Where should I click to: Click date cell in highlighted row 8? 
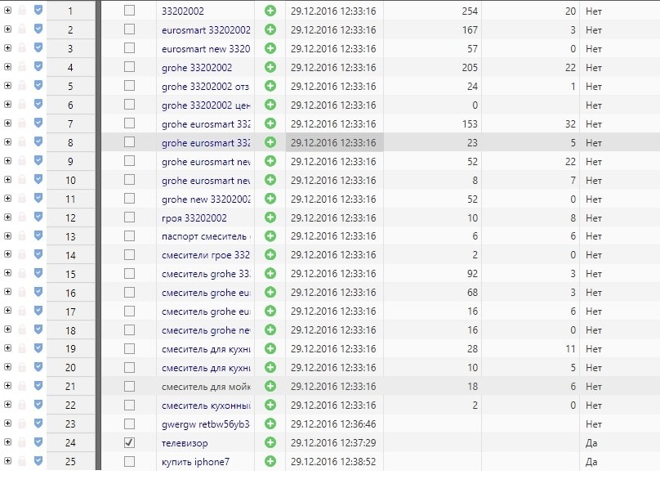(x=334, y=142)
